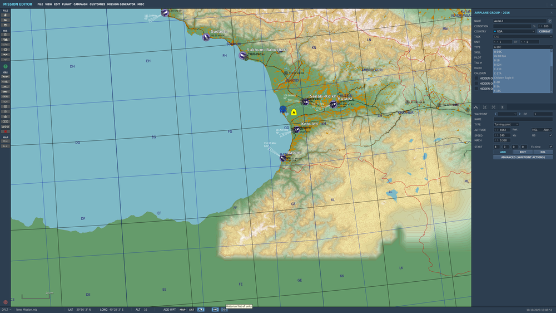Toggle the Fix time checkbox
The height and width of the screenshot is (313, 556).
click(x=550, y=146)
